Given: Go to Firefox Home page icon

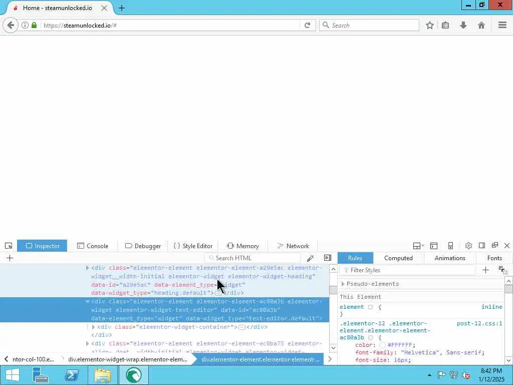Looking at the screenshot, I should click(481, 25).
